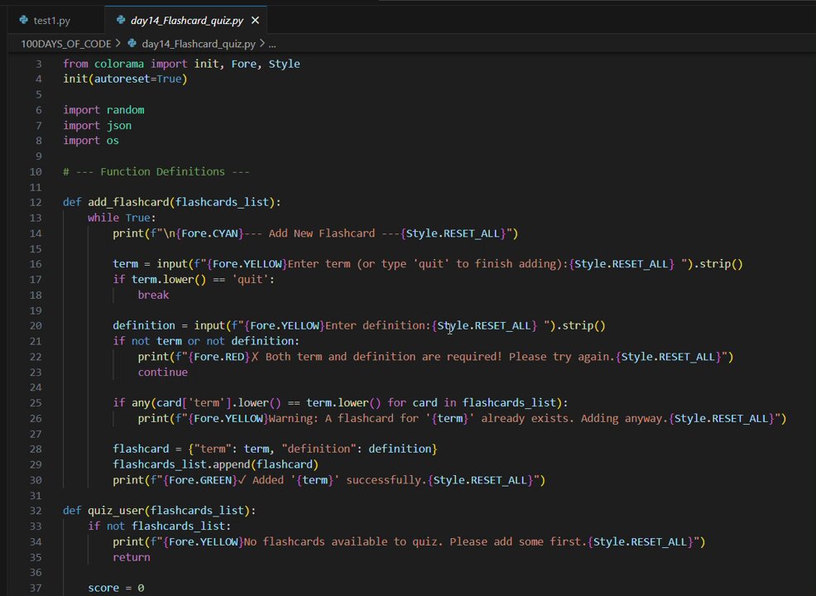Click the 'continue' keyword
The image size is (816, 596).
point(163,372)
